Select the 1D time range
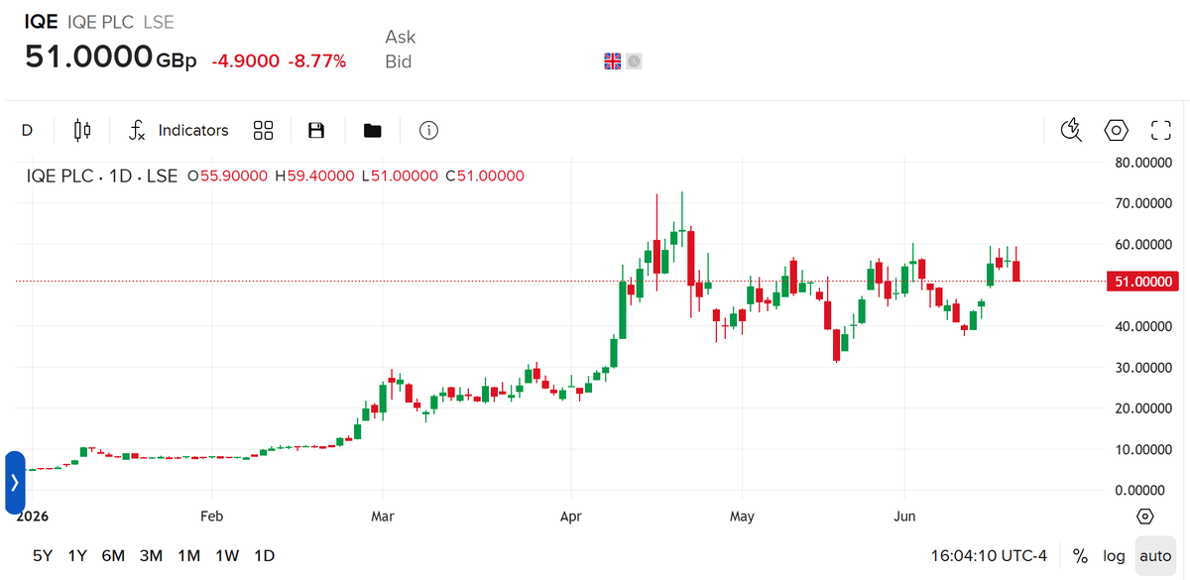Viewport: 1190px width, 580px height. pyautogui.click(x=264, y=555)
